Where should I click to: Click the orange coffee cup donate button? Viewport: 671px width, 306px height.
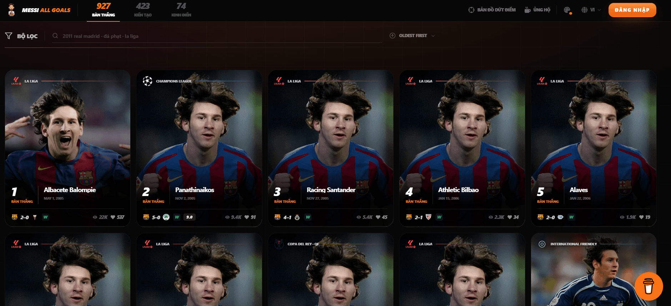[x=649, y=286]
